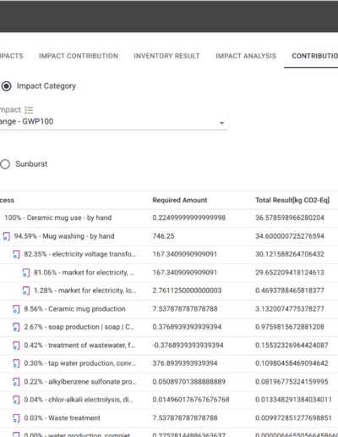
Task: Click the 36.578598966280204 total result value
Action: coord(290,218)
